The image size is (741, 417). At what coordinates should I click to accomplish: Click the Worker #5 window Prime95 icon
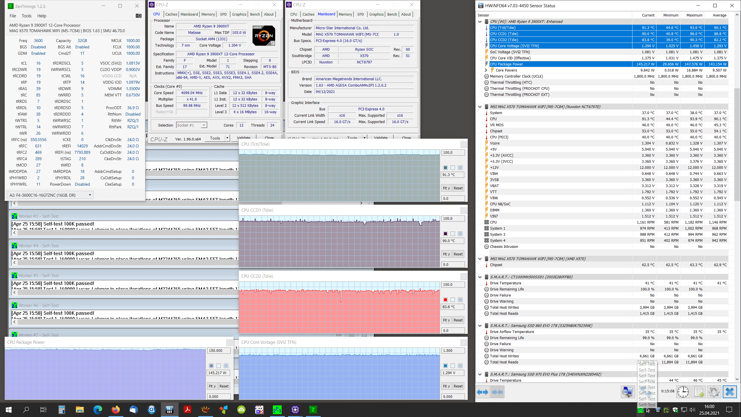(14, 275)
